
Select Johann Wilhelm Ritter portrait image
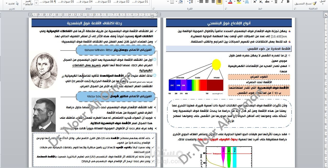pyautogui.click(x=44, y=71)
